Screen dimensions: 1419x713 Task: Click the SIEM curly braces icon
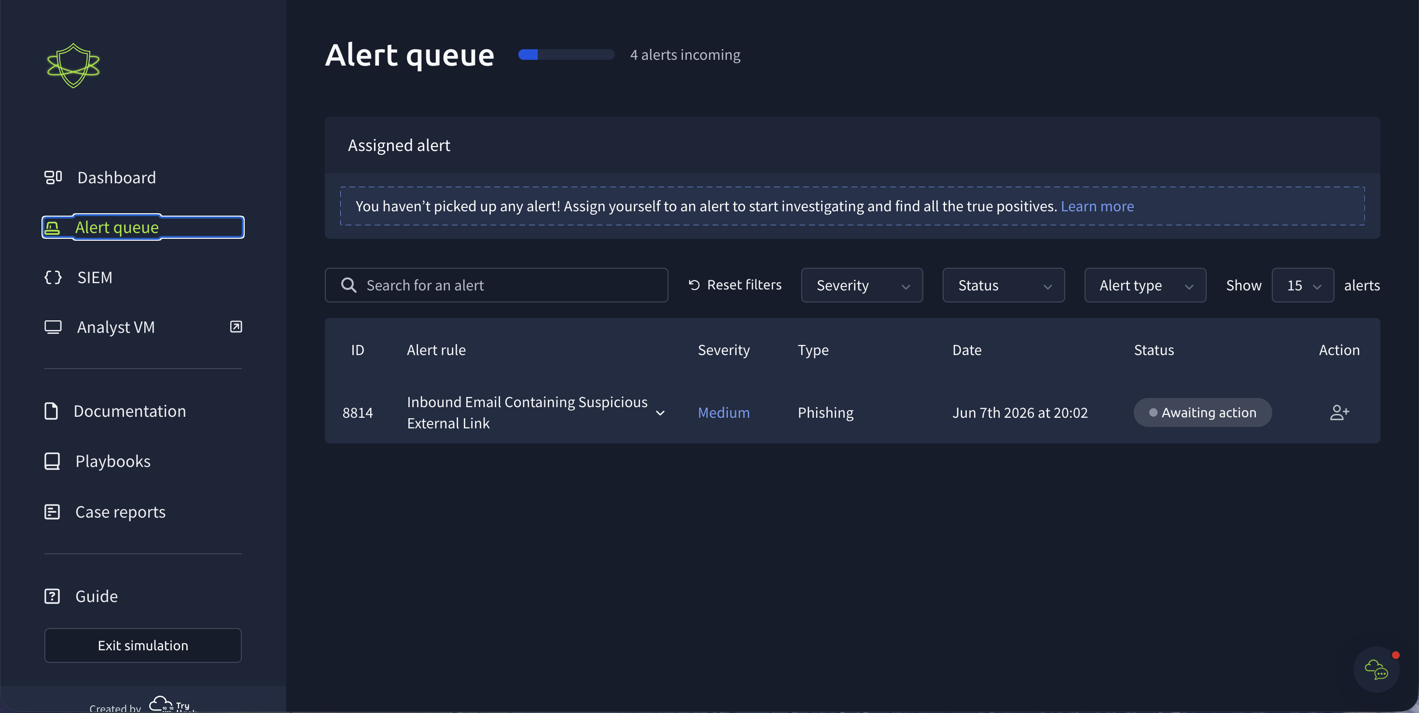point(53,277)
